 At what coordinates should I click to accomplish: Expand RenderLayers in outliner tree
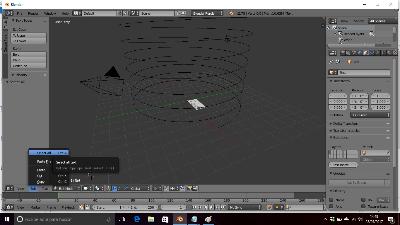(x=336, y=34)
